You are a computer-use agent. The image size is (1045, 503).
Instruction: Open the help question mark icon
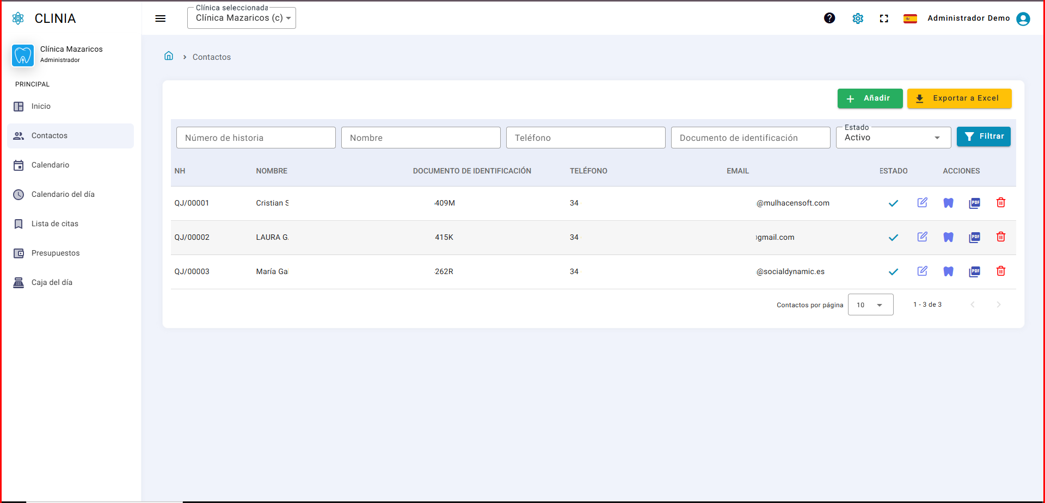(829, 18)
